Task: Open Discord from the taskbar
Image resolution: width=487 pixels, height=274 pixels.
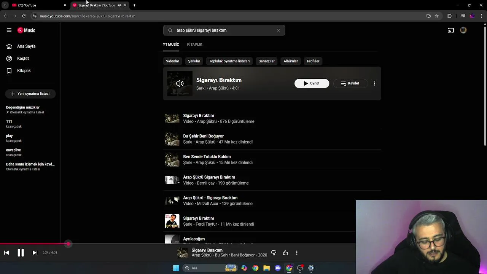Action: pos(278,268)
